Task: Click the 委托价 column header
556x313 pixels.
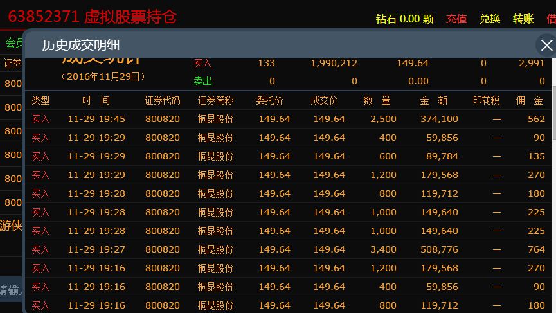Action: tap(269, 101)
